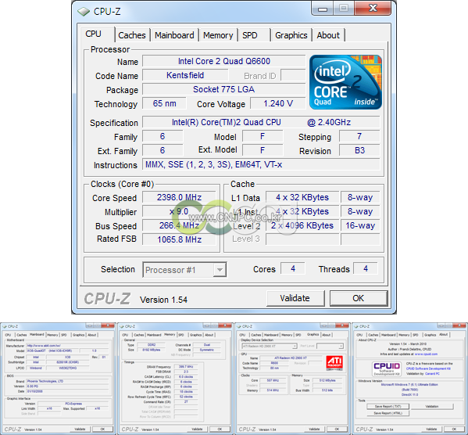Click Memory tab in the About window
This screenshot has height=435, width=468.
[x=404, y=335]
